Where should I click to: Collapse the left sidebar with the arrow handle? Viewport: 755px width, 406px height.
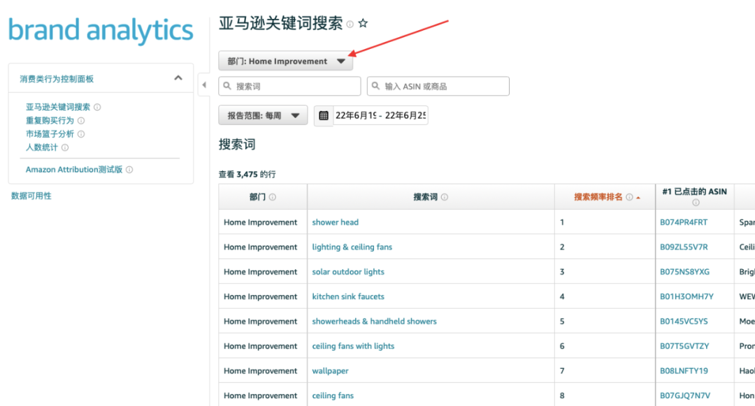point(204,85)
